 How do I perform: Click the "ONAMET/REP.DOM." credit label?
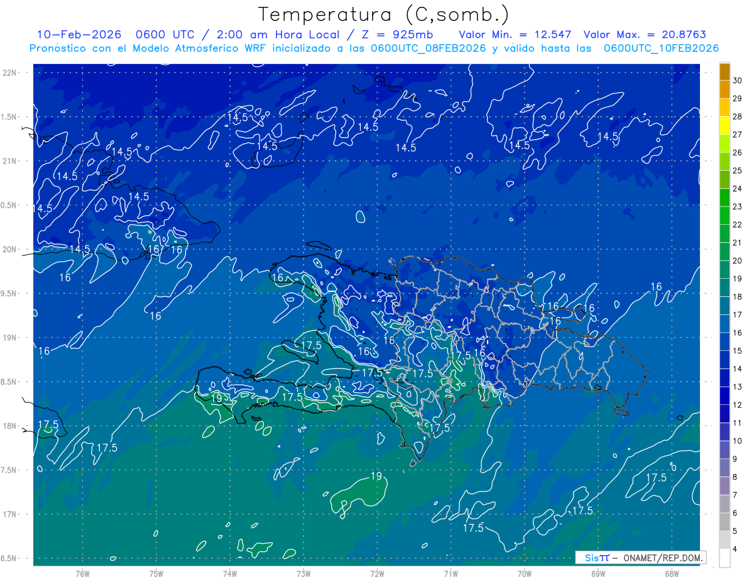coord(662,558)
